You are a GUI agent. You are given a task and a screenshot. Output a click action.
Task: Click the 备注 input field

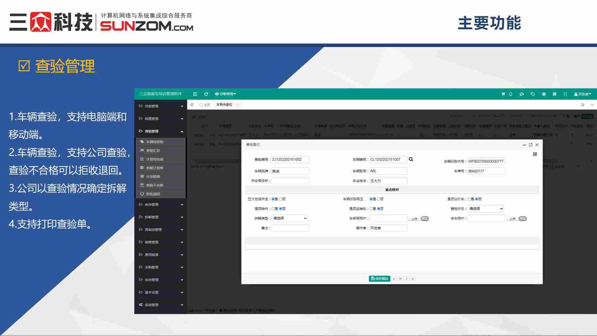point(290,228)
